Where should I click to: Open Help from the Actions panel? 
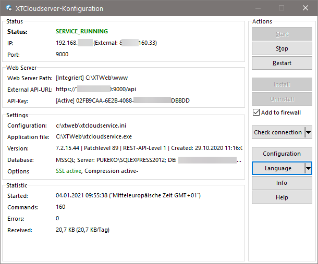click(282, 197)
